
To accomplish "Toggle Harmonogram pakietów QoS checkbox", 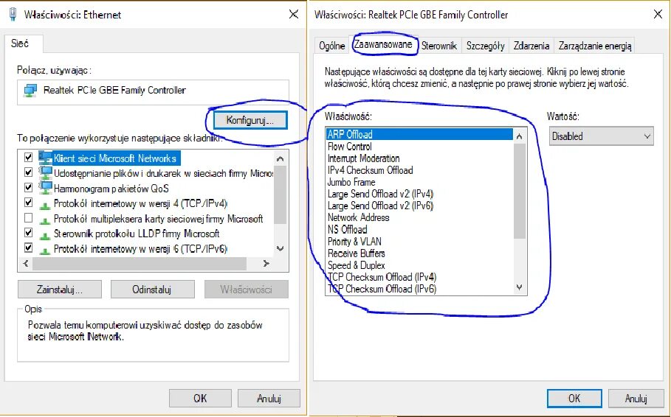I will (x=28, y=187).
